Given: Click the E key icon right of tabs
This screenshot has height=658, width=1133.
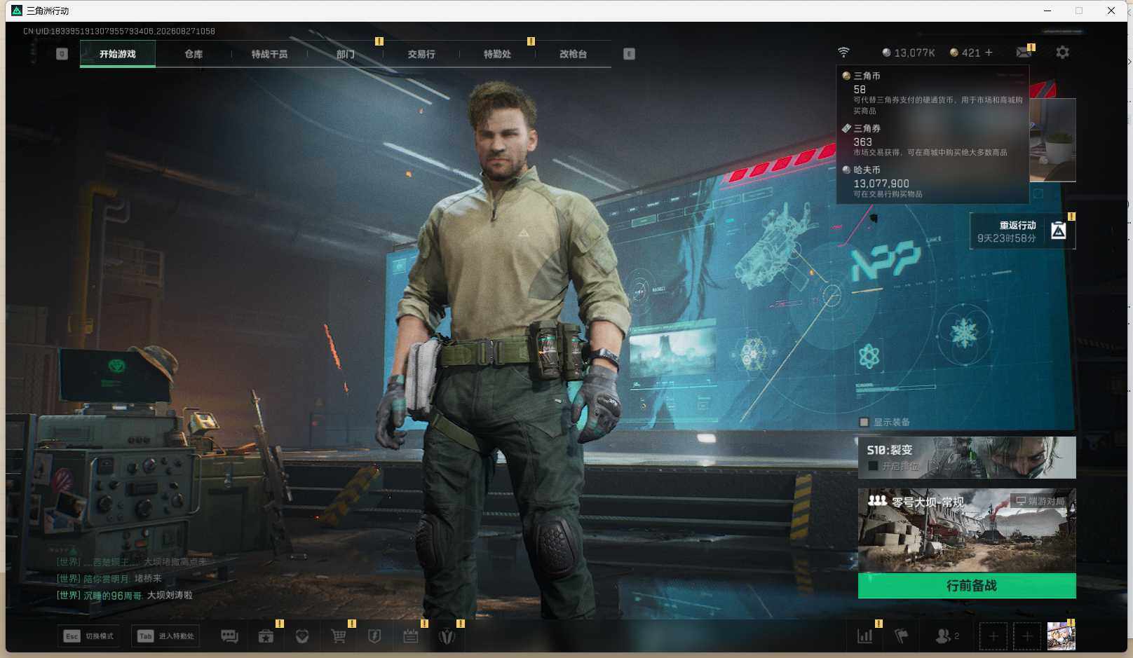Looking at the screenshot, I should pos(629,54).
